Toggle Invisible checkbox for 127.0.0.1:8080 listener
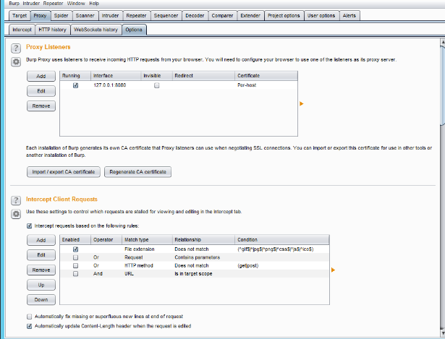This screenshot has width=445, height=339. click(157, 85)
